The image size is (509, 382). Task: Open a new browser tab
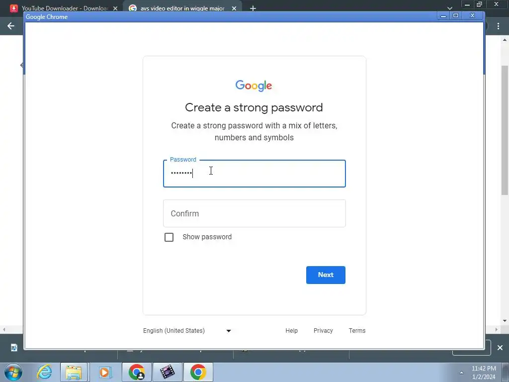pos(253,8)
